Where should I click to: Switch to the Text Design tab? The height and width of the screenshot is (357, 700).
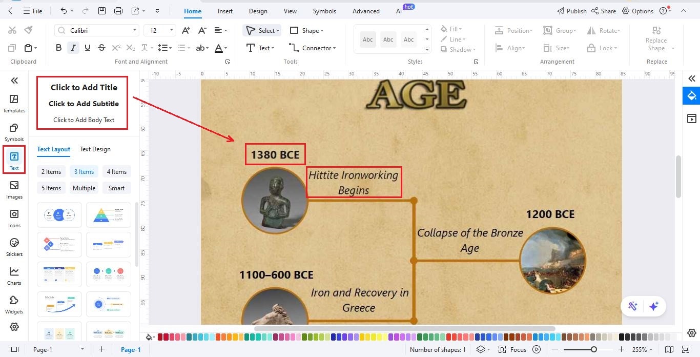pyautogui.click(x=95, y=149)
